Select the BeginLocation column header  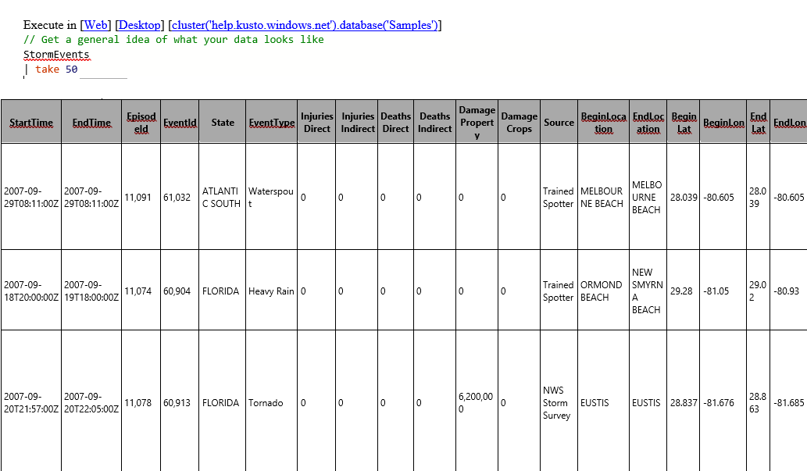click(x=604, y=122)
